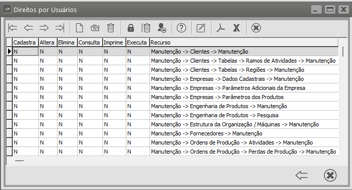Click the circled X icon in toolbar
The width and height of the screenshot is (352, 190).
pos(256,28)
